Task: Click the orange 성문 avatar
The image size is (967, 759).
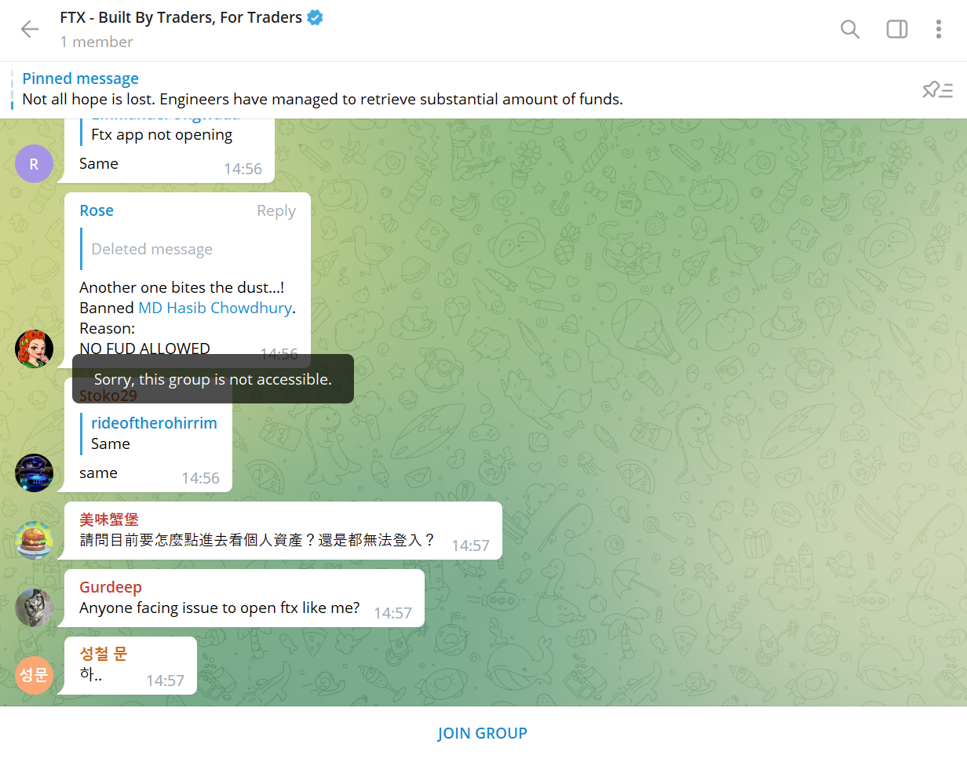Action: coord(34,675)
